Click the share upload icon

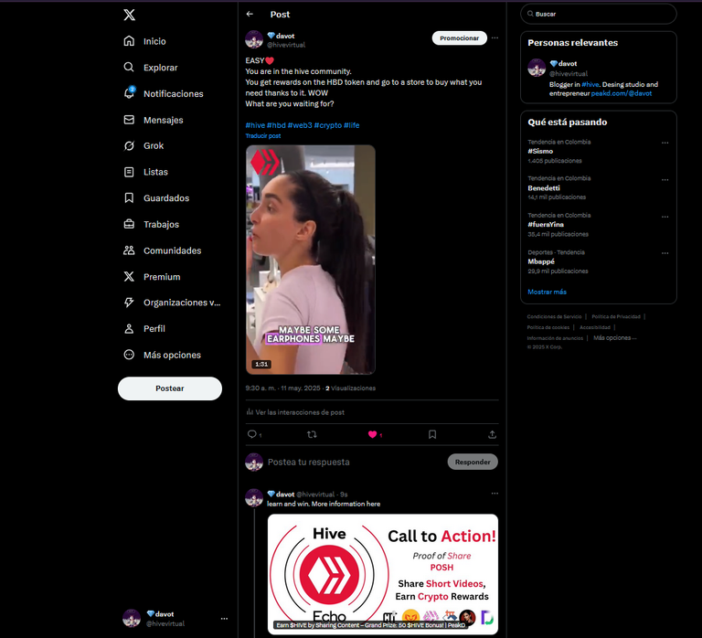point(492,434)
